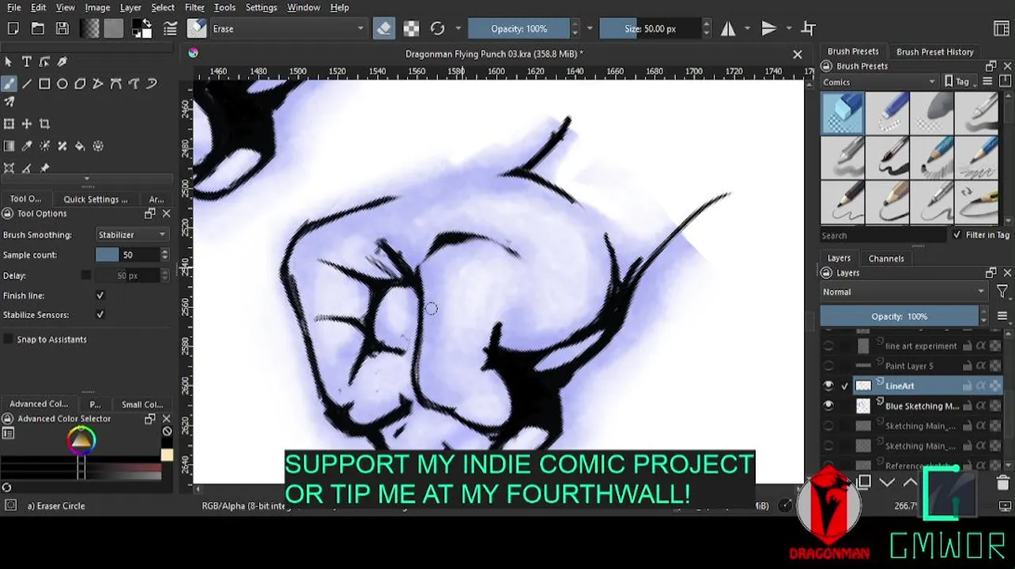Select the Freehand Brush tool
Screen dimensions: 1015x569
pyautogui.click(x=9, y=83)
